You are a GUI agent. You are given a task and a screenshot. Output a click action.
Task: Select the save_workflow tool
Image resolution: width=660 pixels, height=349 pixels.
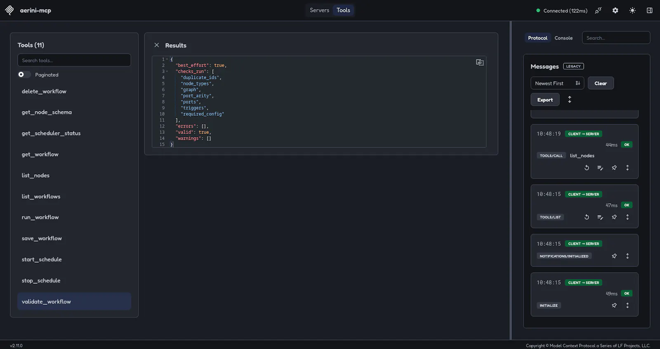coord(74,238)
